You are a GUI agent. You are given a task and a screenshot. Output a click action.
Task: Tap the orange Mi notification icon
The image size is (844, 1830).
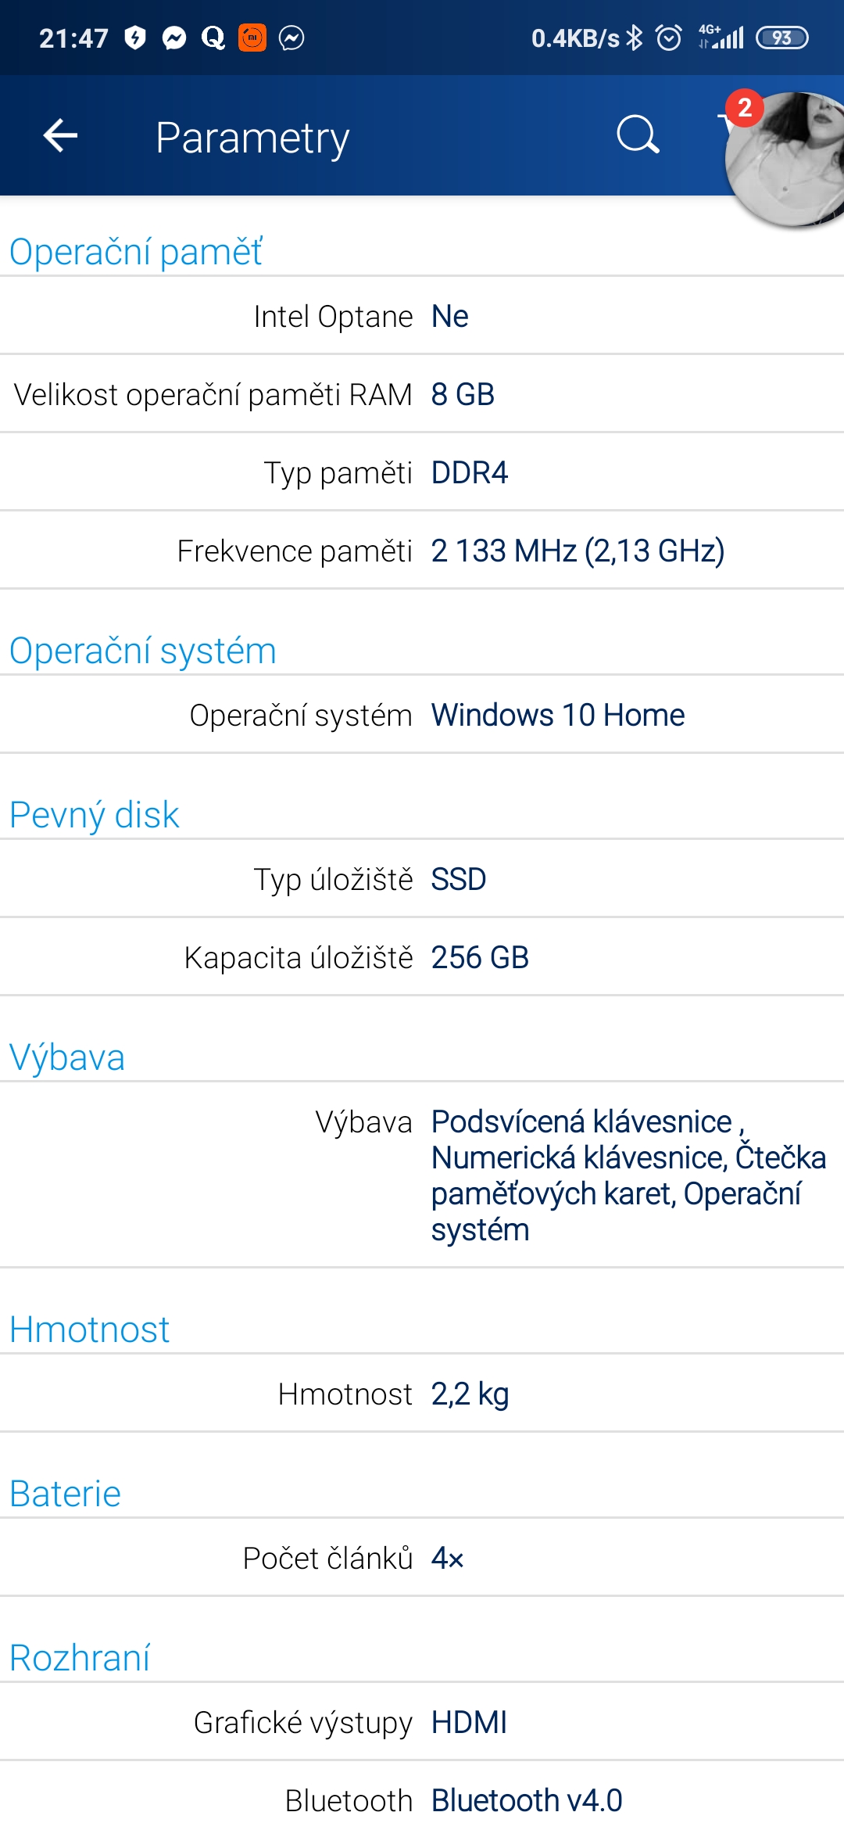click(252, 38)
